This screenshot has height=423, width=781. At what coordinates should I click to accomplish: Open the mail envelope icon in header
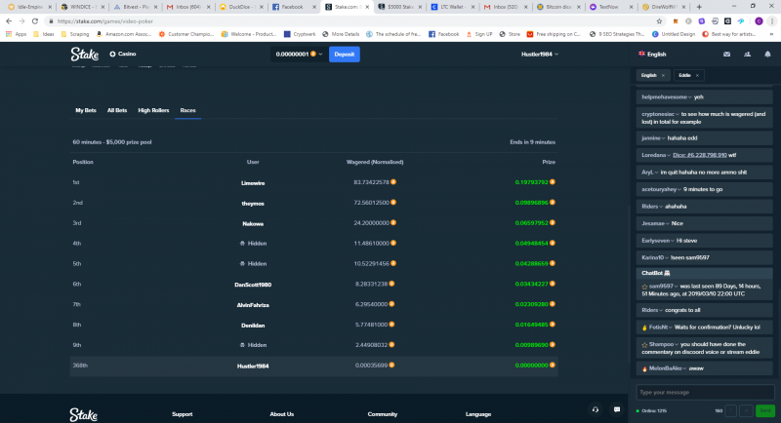click(x=726, y=55)
